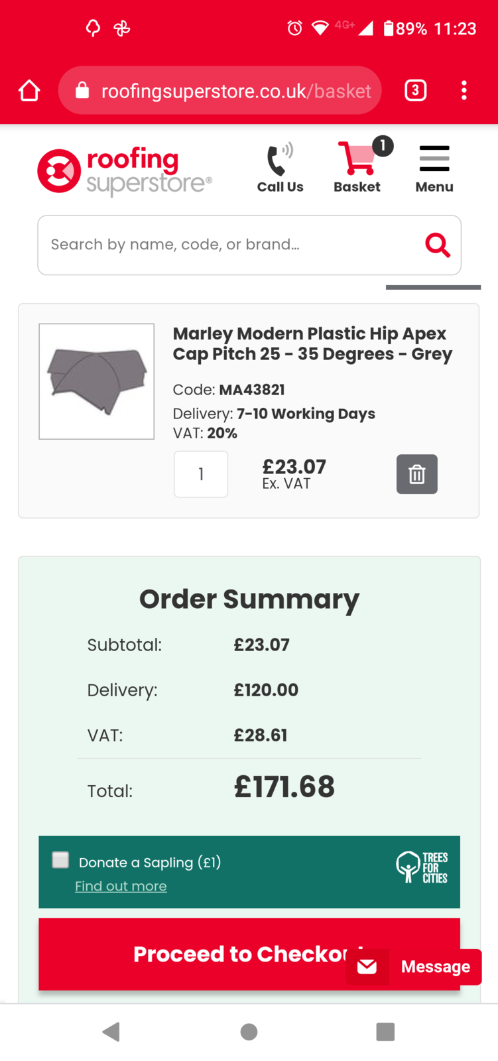Edit the item quantity box
This screenshot has width=498, height=1061.
tap(201, 474)
